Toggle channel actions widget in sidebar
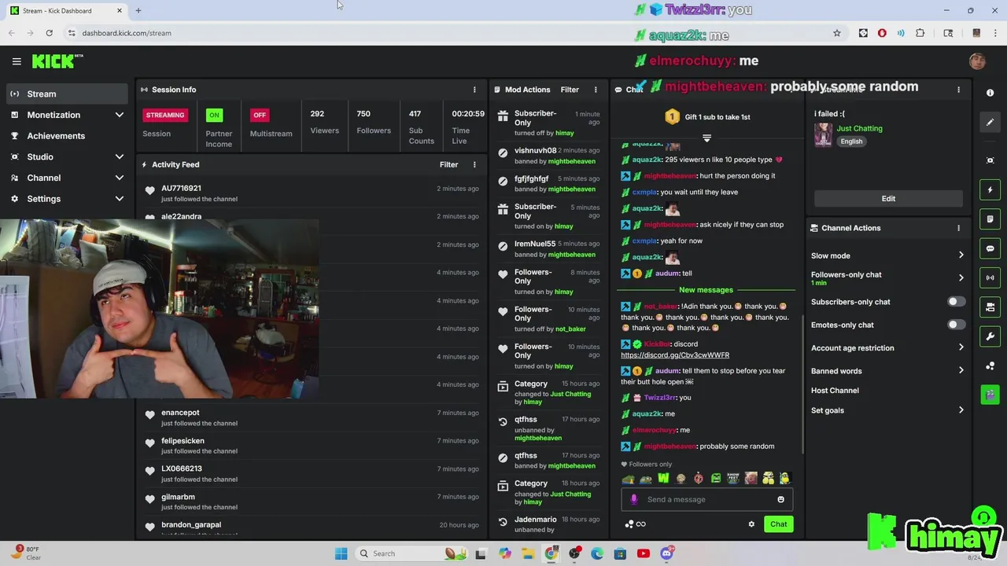This screenshot has width=1007, height=566. (990, 307)
